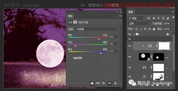Lock layer position with the move icon
This screenshot has width=178, height=91.
[145, 29]
